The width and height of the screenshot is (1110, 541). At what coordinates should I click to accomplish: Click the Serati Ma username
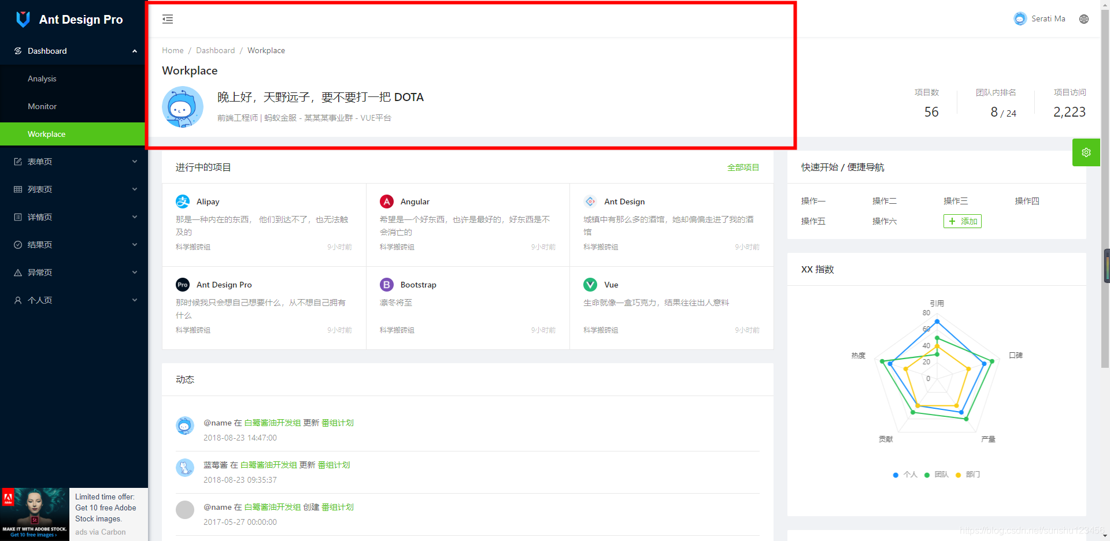coord(1048,18)
